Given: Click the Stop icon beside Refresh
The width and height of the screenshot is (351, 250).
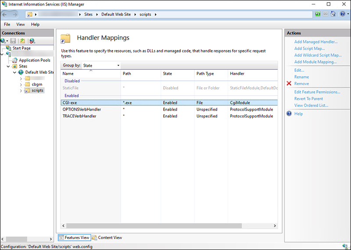Looking at the screenshot, I should point(325,14).
